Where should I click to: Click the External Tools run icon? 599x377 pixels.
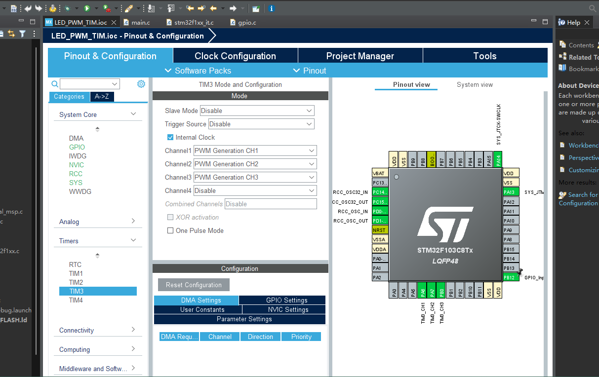pyautogui.click(x=107, y=8)
